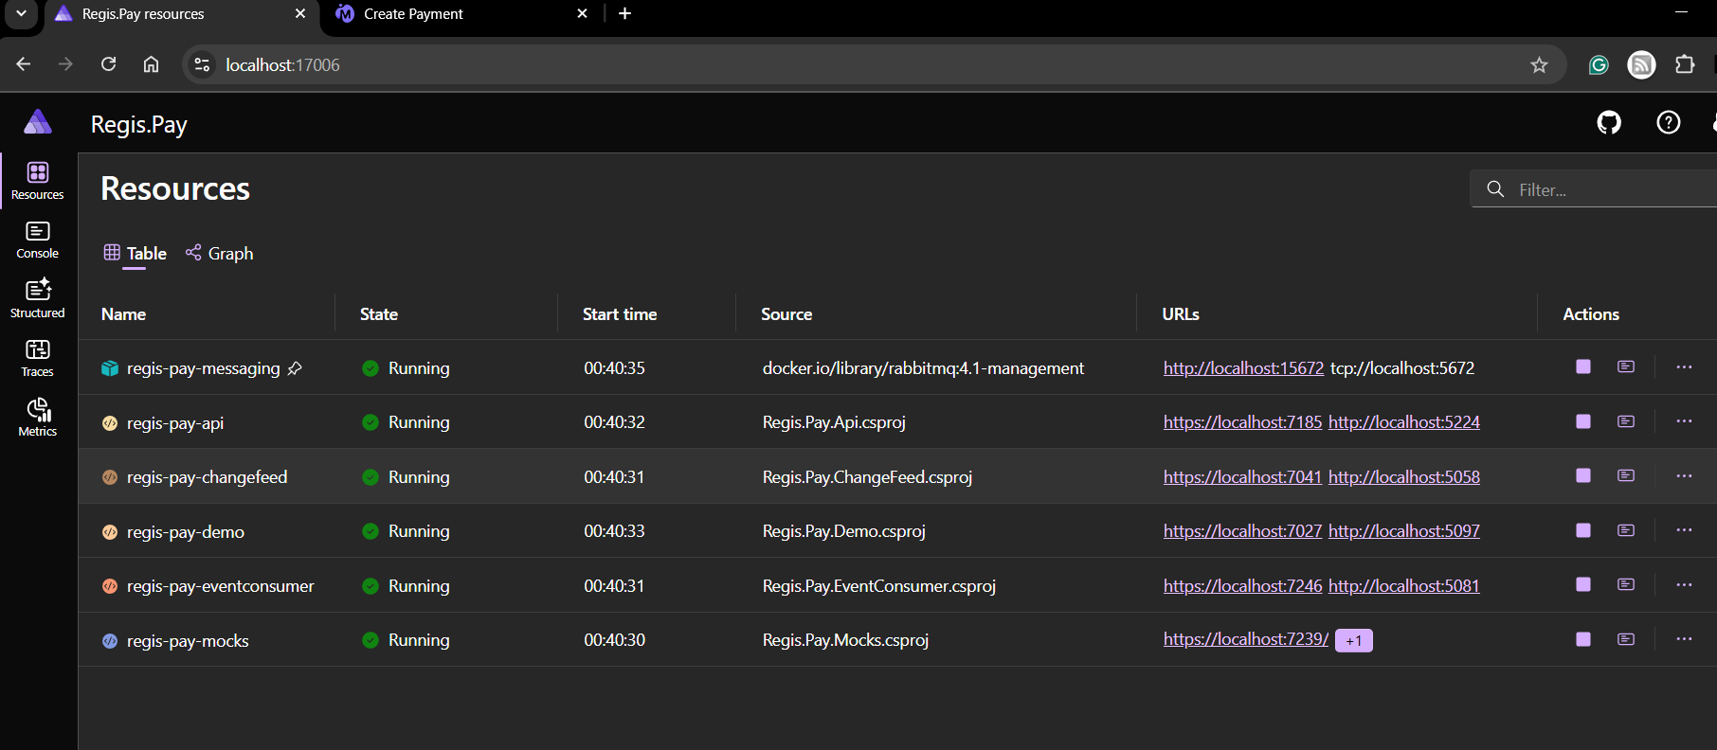1717x750 pixels.
Task: Switch to the Graph view tab
Action: (x=219, y=253)
